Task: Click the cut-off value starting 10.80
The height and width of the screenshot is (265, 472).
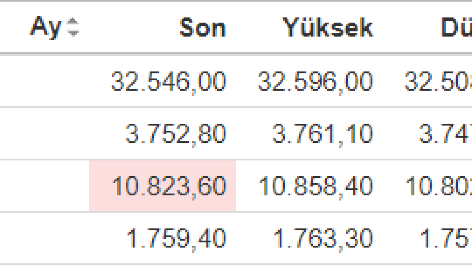Action: coord(438,186)
